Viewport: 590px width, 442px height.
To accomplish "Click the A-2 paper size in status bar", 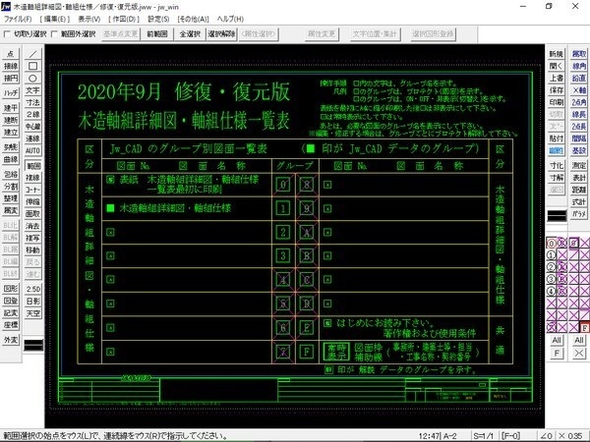I will [449, 436].
